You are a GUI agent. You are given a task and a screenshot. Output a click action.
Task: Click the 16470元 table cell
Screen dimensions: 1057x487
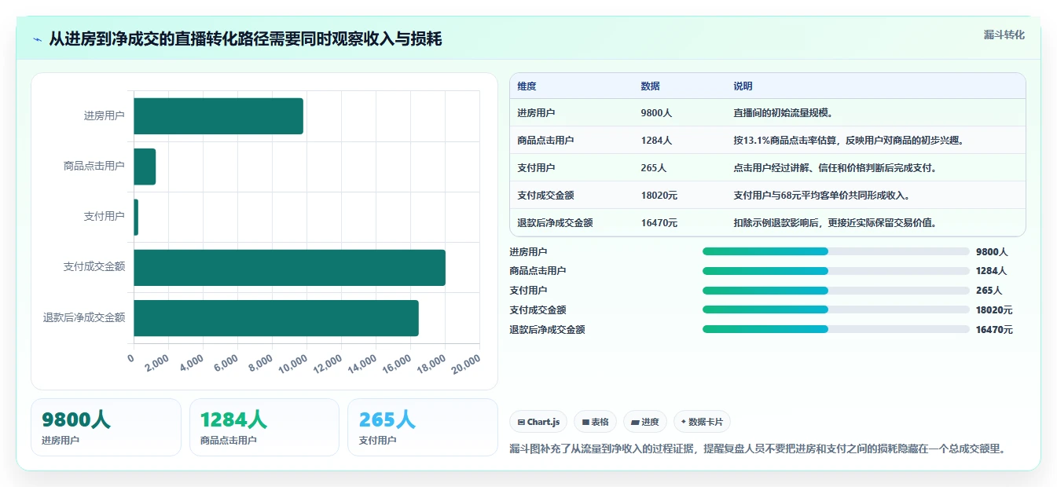tap(659, 223)
